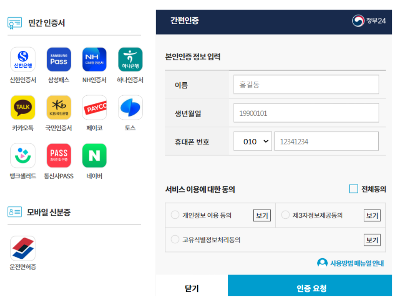View 제3자정보제공동의 terms with 보기
This screenshot has width=398, height=301.
click(372, 215)
